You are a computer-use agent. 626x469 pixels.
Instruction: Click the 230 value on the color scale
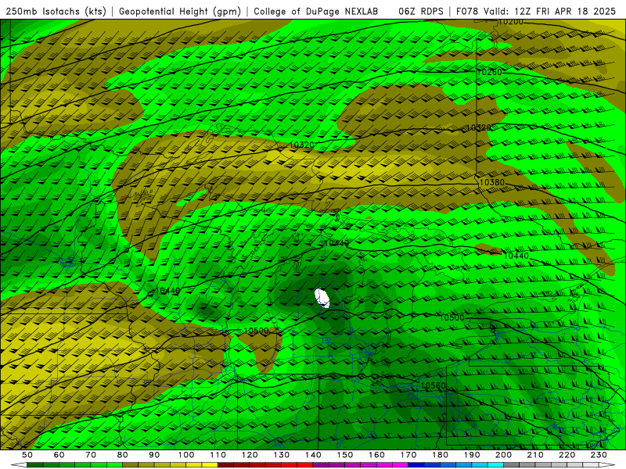[599, 455]
